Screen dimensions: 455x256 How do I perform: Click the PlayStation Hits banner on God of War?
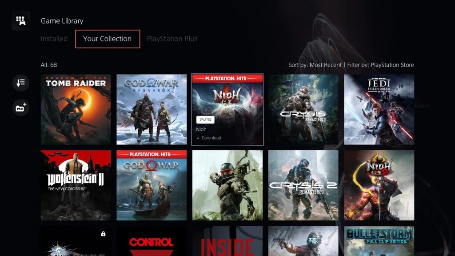point(151,154)
